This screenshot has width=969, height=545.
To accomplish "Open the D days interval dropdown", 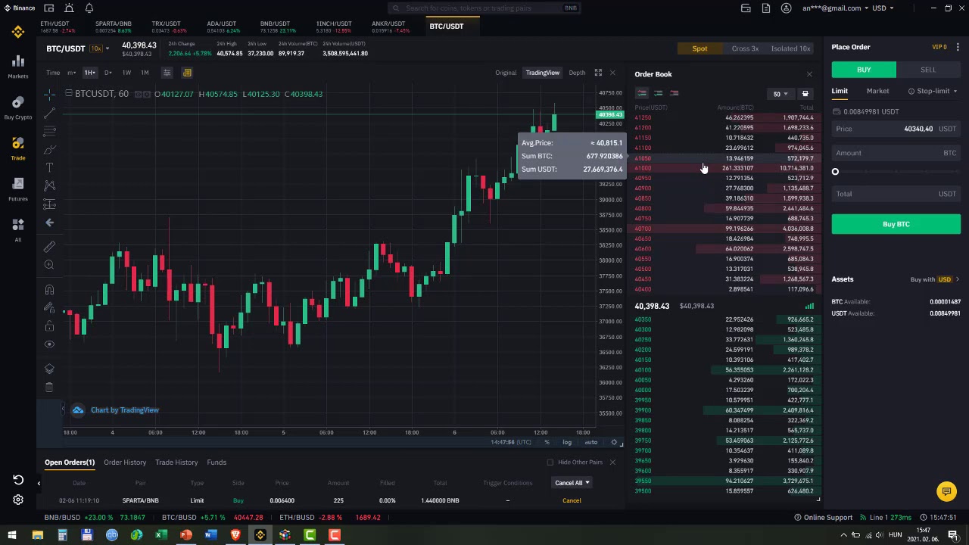I will pos(108,73).
